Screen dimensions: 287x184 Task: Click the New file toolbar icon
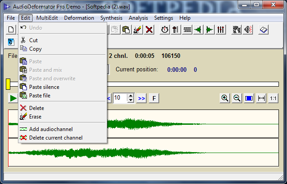coord(11,30)
